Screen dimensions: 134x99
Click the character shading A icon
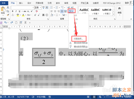(x=43, y=15)
